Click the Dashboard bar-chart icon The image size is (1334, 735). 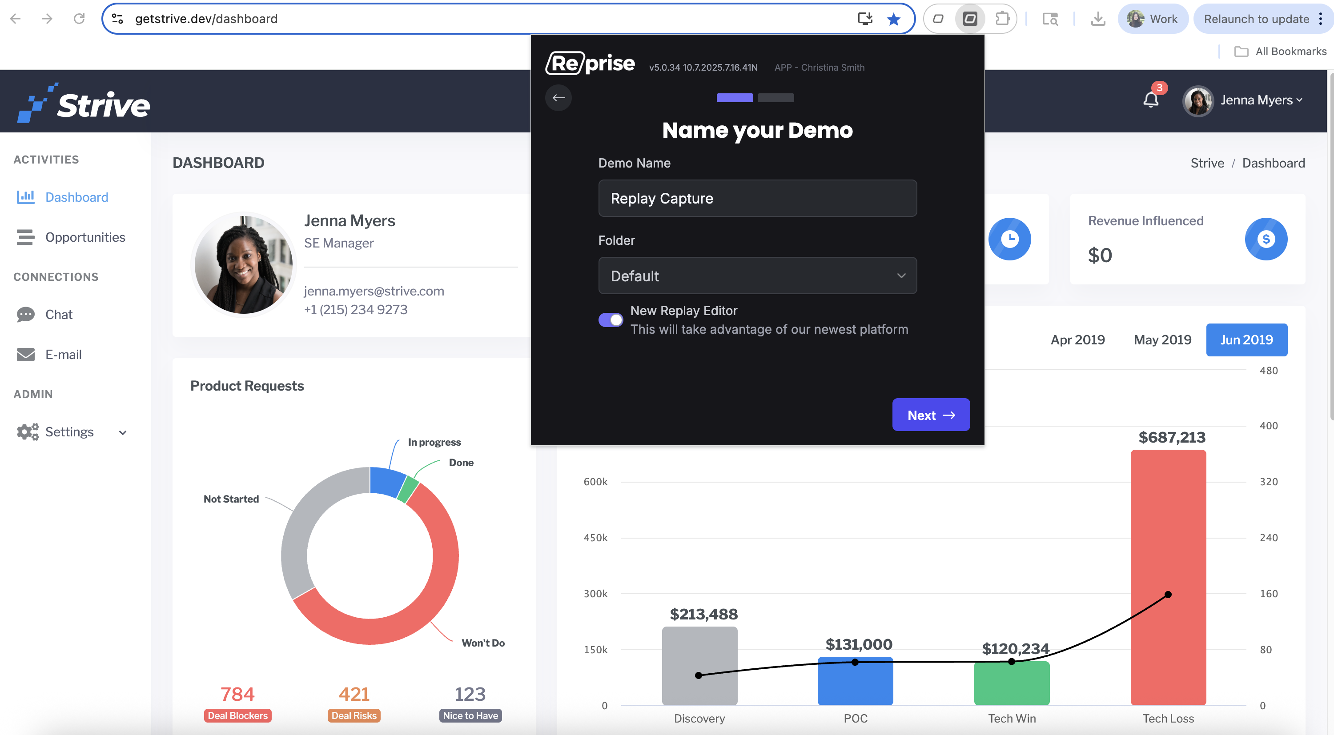click(x=25, y=197)
